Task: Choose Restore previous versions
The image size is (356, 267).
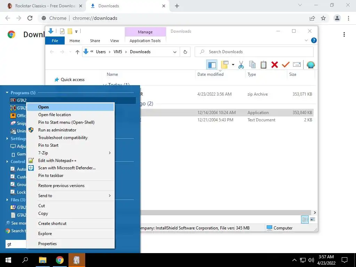Action: coord(70,186)
